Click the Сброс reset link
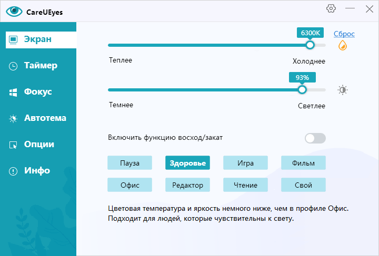379x256 pixels. coord(344,34)
